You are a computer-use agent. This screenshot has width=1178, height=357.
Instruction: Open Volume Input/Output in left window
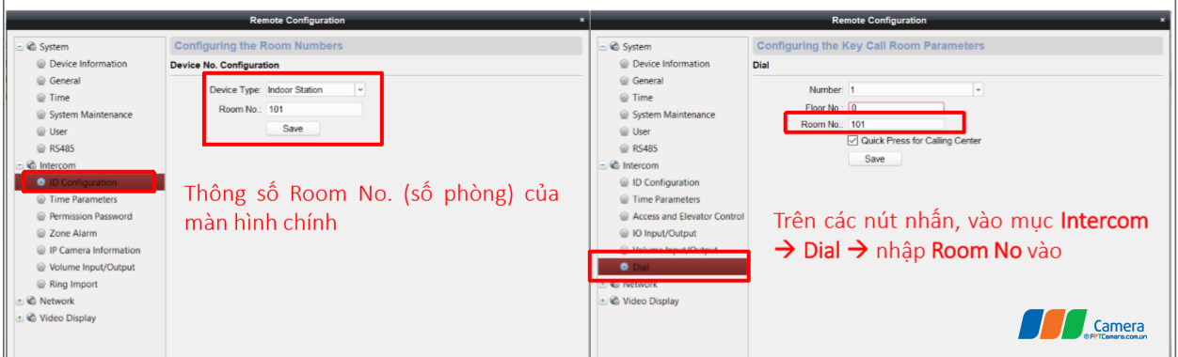pyautogui.click(x=91, y=267)
